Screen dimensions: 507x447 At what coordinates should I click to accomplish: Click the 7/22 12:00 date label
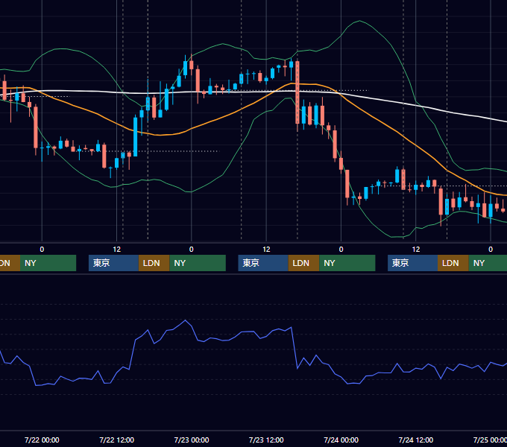(116, 440)
